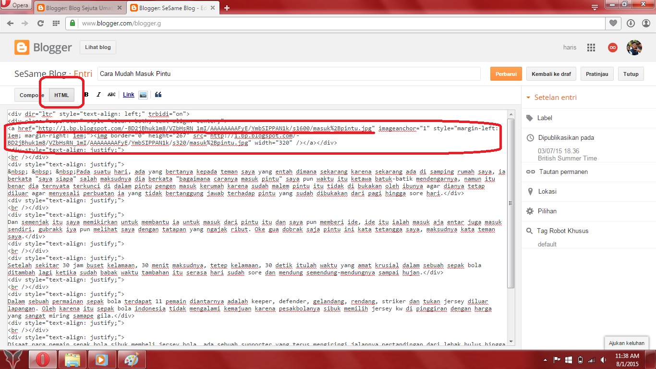Focus the post title field 'Cara Mudah Masuk Pintu'
This screenshot has width=656, height=369.
click(289, 74)
